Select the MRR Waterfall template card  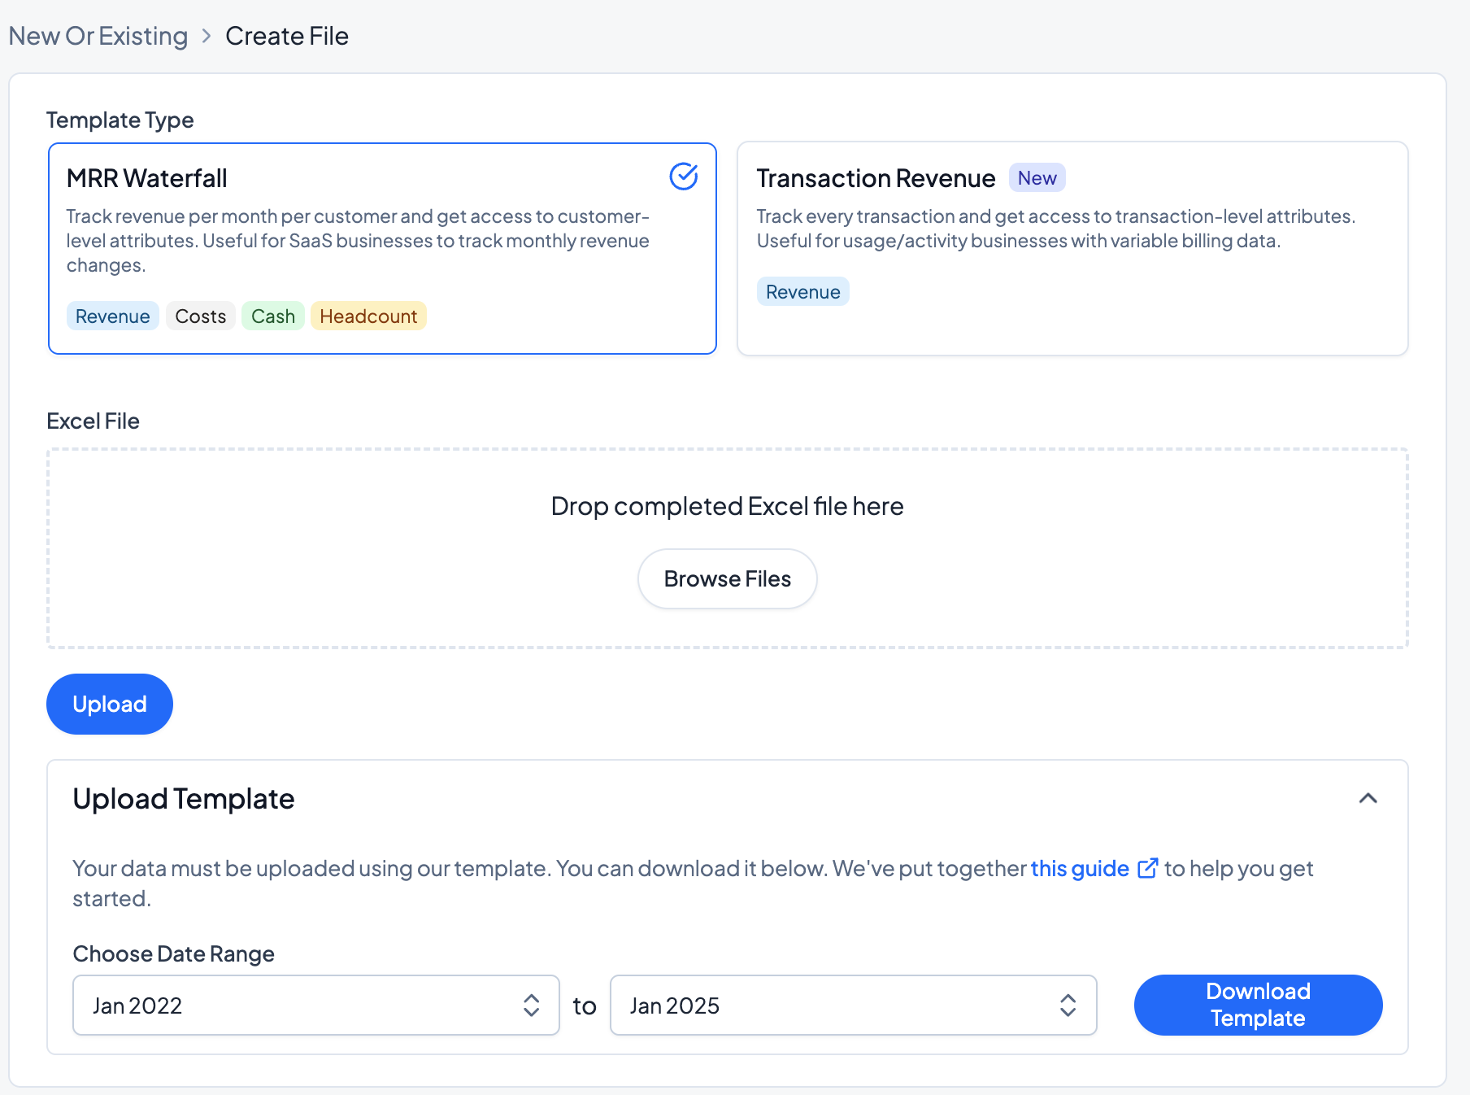click(382, 248)
